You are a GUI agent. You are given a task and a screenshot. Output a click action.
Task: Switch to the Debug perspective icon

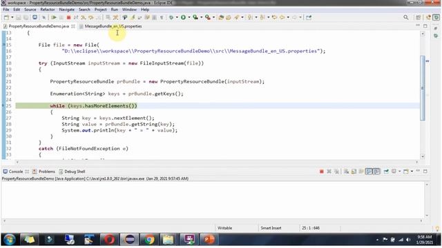coord(436,17)
